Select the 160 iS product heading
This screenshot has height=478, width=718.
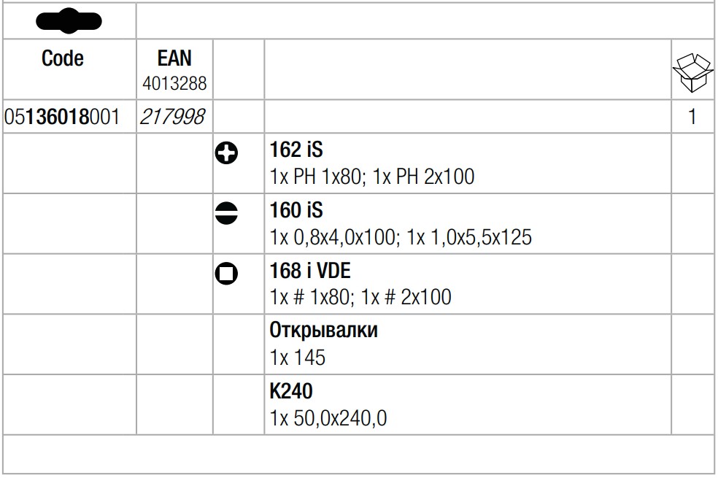296,210
